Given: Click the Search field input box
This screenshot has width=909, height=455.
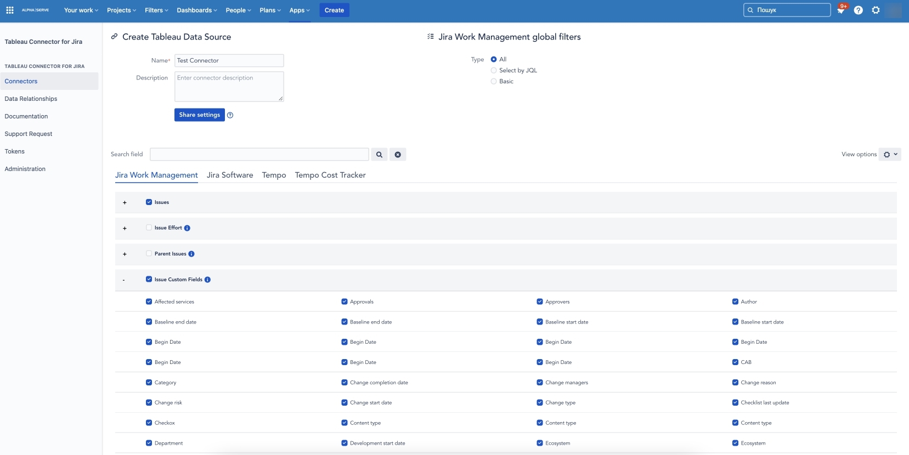Looking at the screenshot, I should [259, 154].
